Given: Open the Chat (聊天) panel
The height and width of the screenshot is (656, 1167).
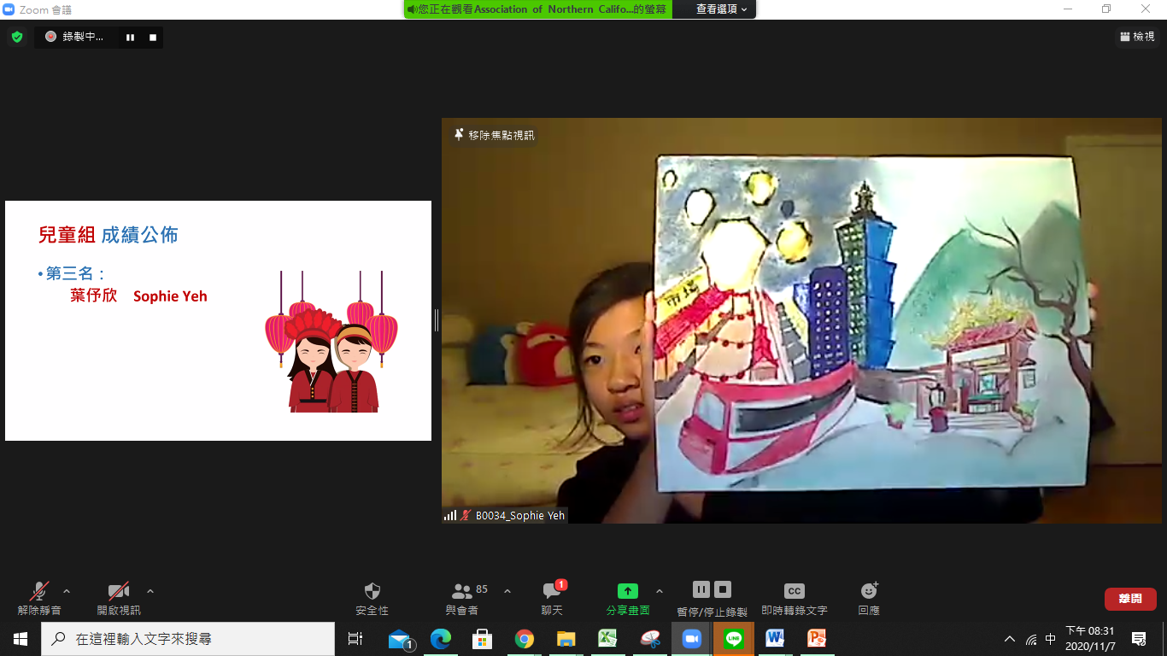Looking at the screenshot, I should 552,591.
